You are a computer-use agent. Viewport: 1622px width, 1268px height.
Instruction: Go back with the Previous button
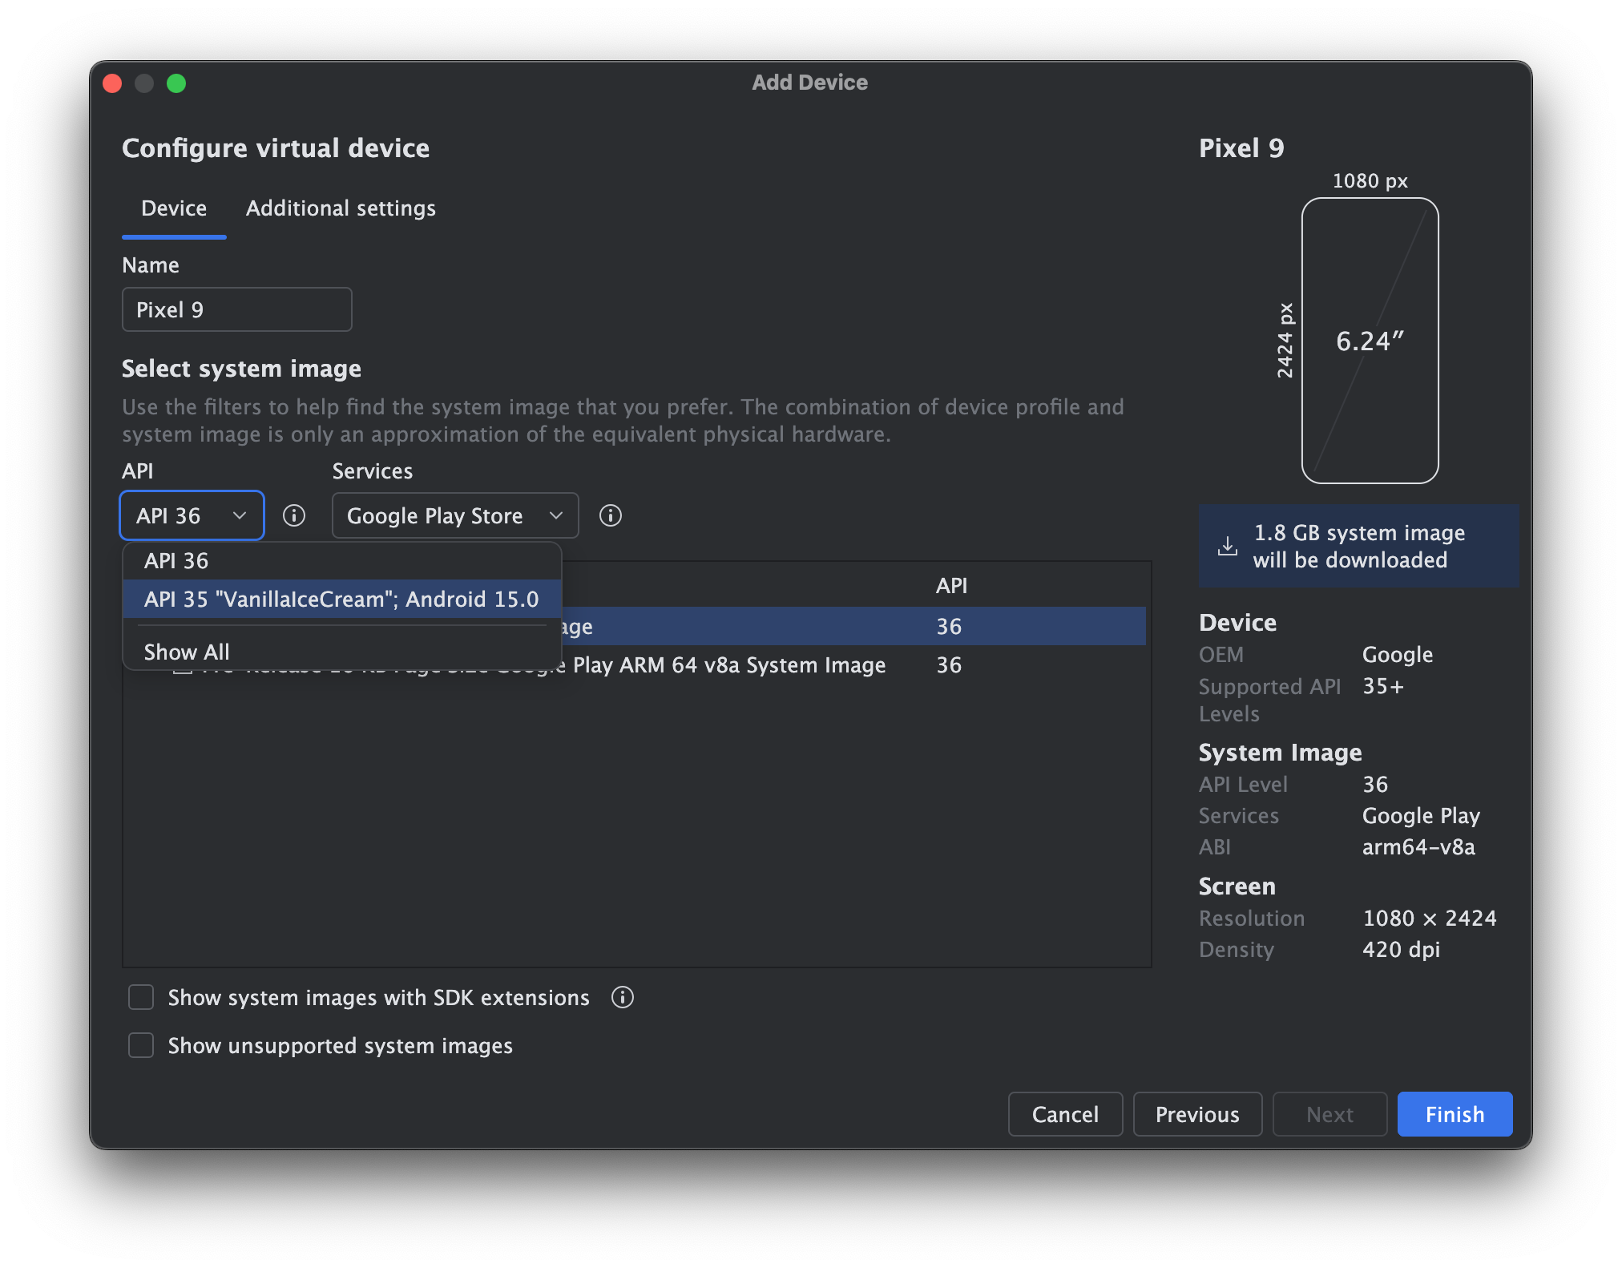click(x=1196, y=1114)
